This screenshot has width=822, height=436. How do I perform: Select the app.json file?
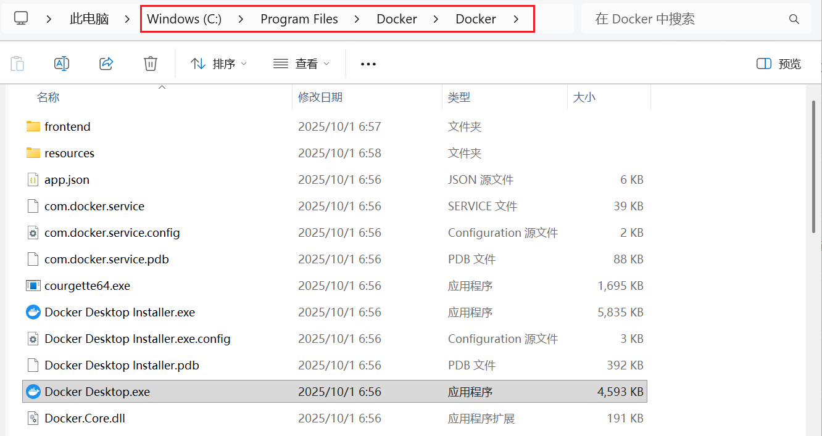coord(67,179)
